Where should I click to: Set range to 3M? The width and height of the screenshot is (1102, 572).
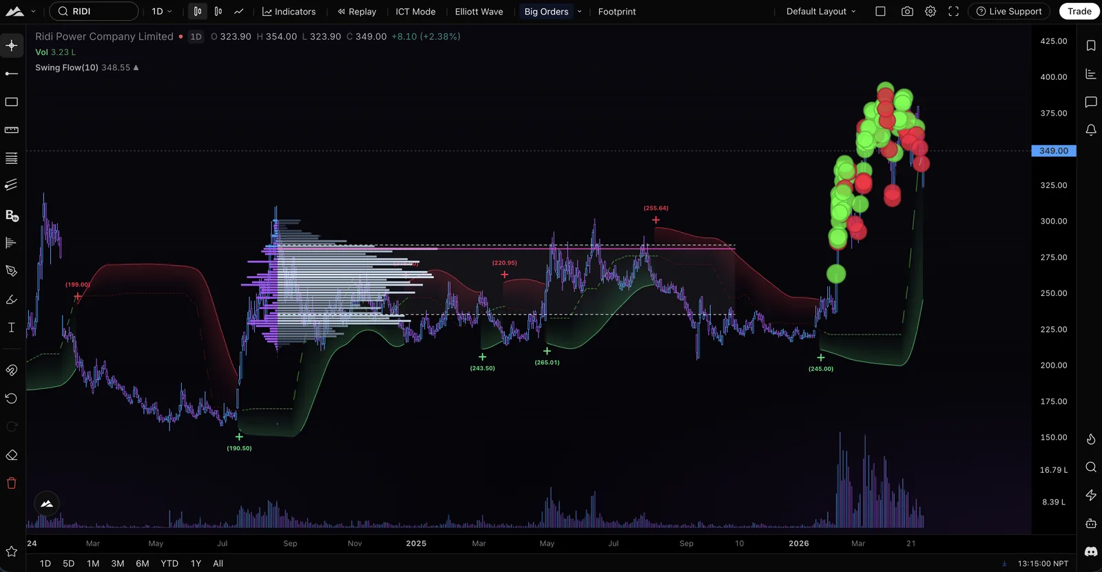(118, 564)
